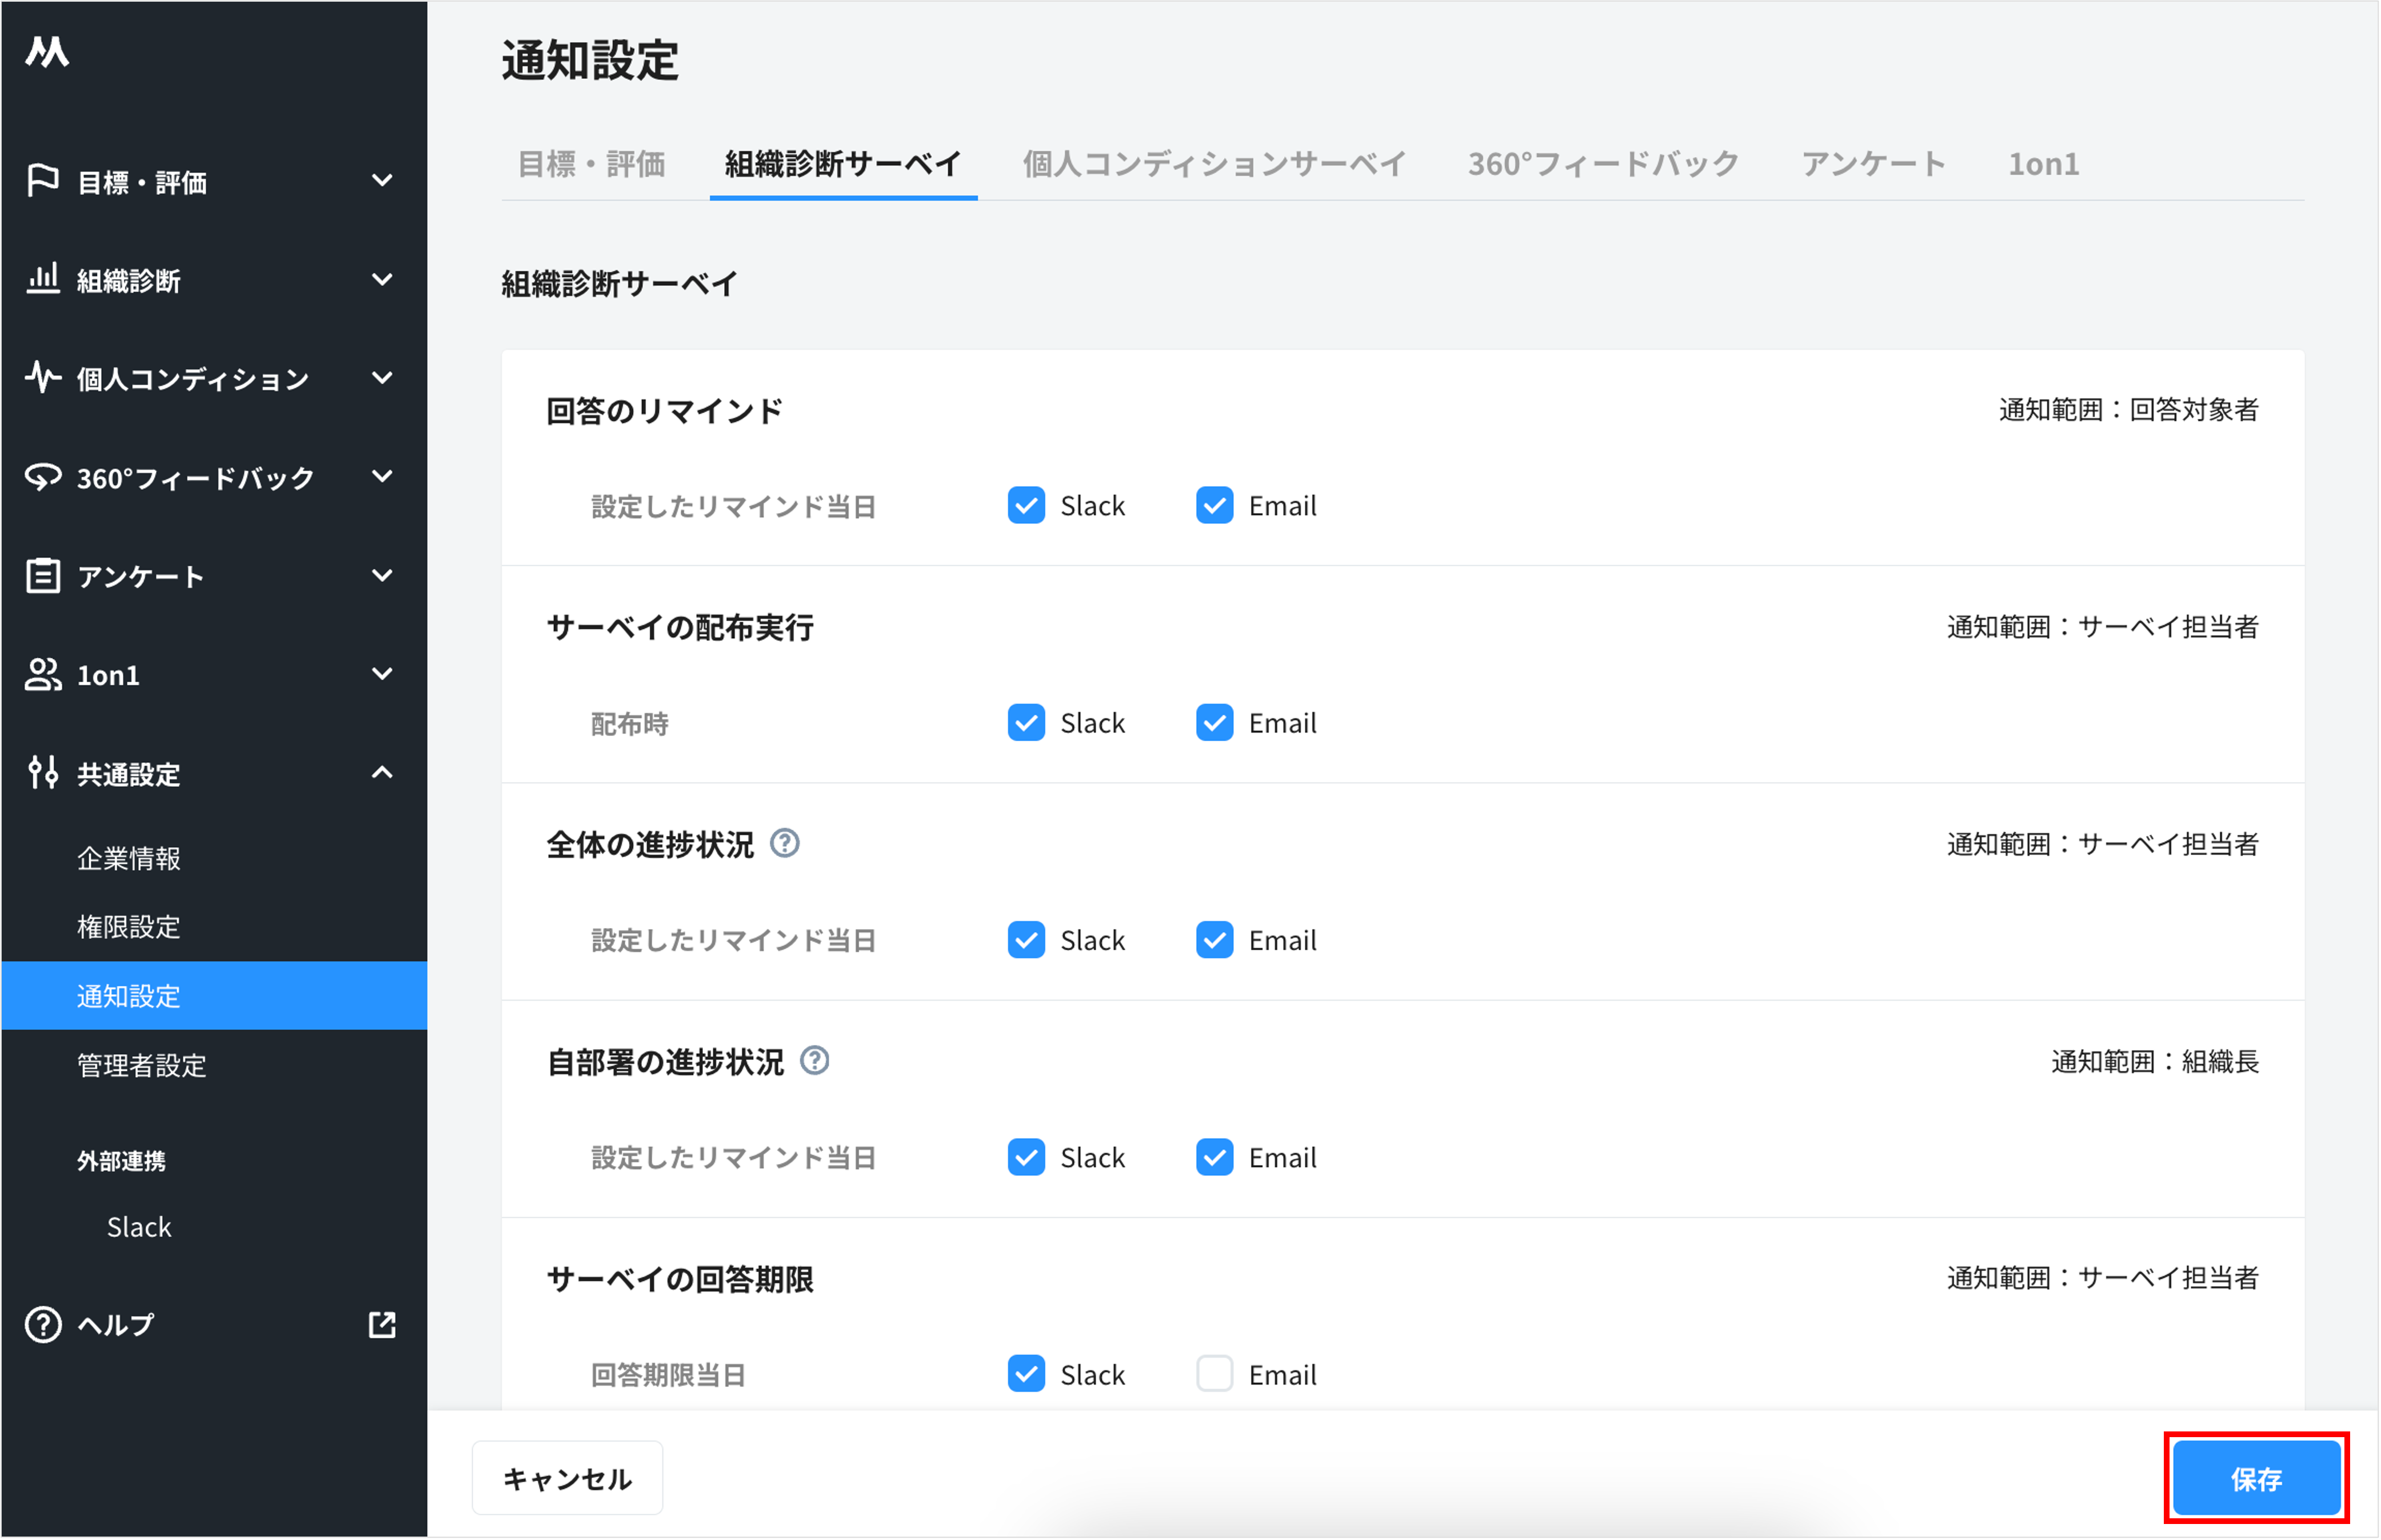Click the 個人コンディション pulse icon

[42, 378]
